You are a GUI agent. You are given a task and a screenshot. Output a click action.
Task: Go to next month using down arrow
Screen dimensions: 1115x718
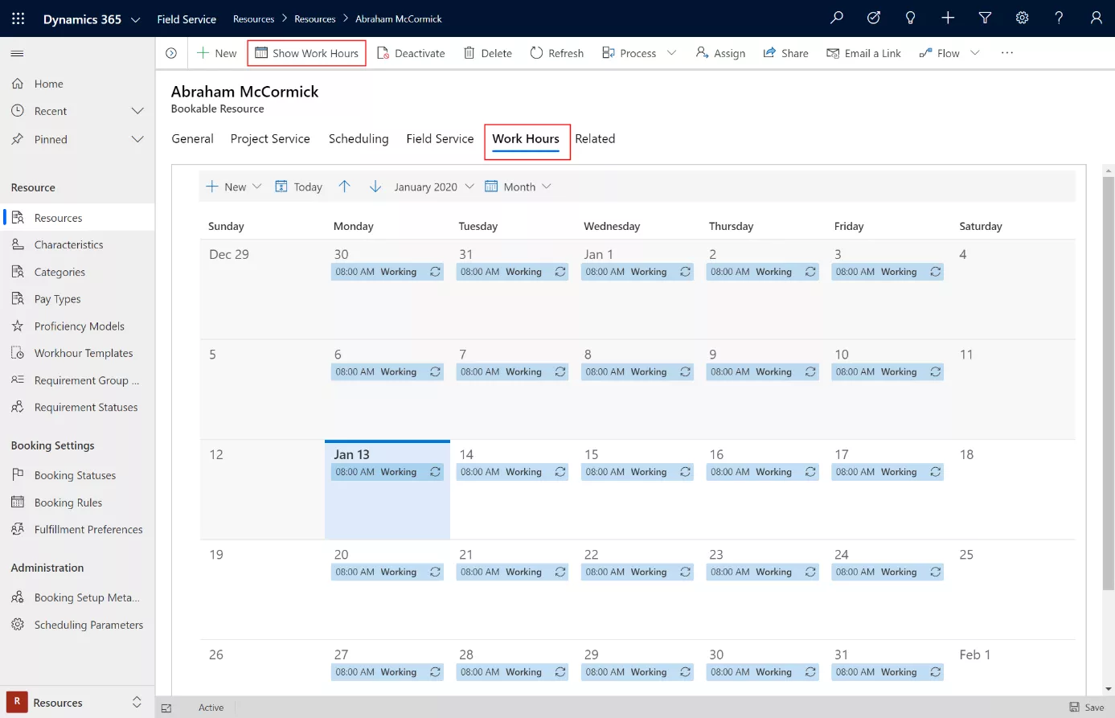click(375, 187)
